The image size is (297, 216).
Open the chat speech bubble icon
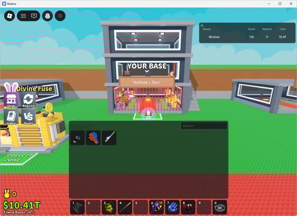tap(34, 16)
